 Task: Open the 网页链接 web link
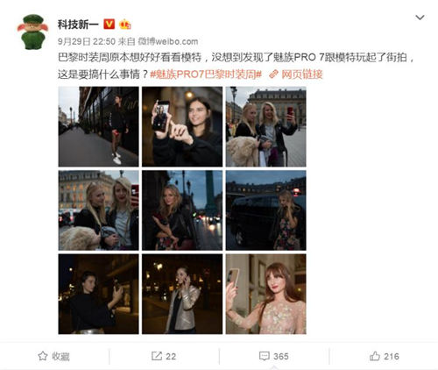tap(296, 75)
